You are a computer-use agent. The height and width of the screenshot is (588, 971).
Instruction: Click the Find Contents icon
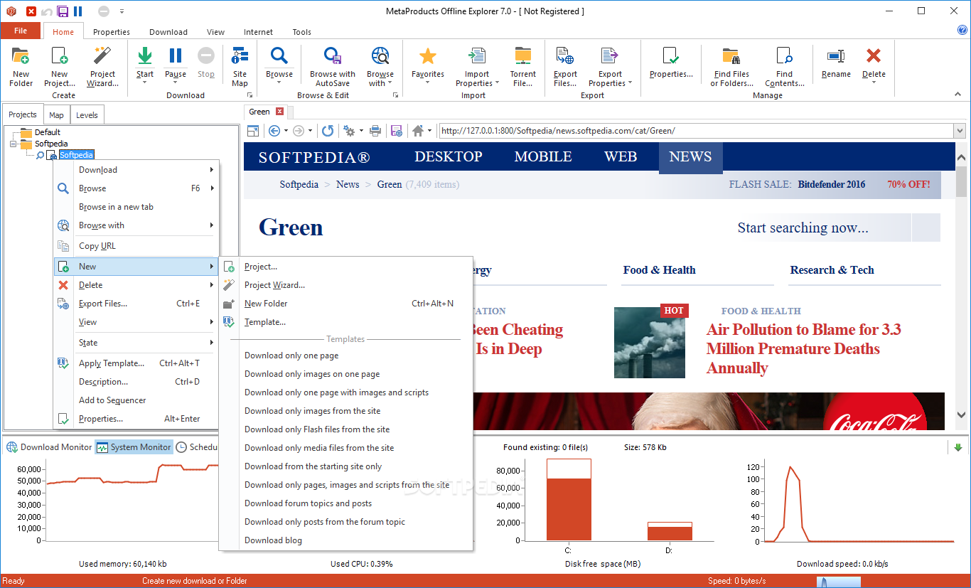[784, 57]
